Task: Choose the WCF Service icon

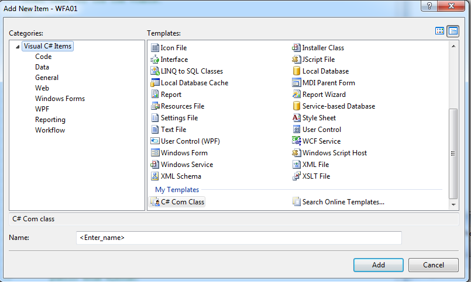Action: click(296, 141)
